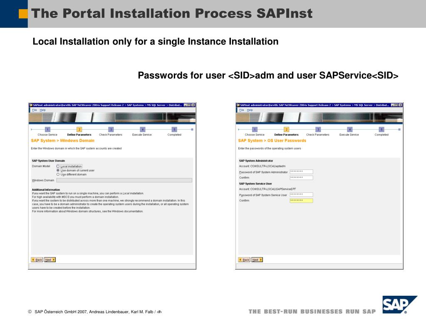
Task: Click step 2 Define Parameters in Windows Domain window
Action: (x=79, y=130)
